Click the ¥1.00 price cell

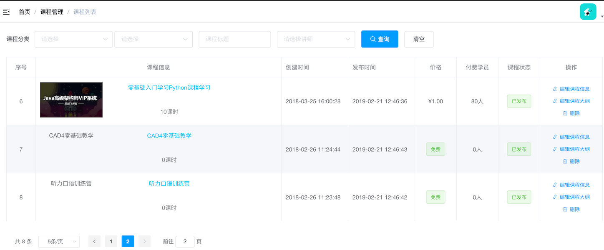pyautogui.click(x=435, y=101)
